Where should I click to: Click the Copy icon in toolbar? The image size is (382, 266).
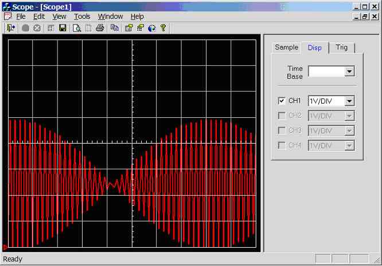tap(114, 27)
